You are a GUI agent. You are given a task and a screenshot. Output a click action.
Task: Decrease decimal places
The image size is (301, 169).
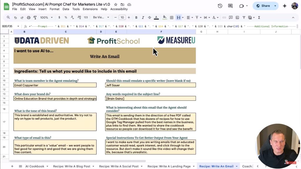point(72,17)
